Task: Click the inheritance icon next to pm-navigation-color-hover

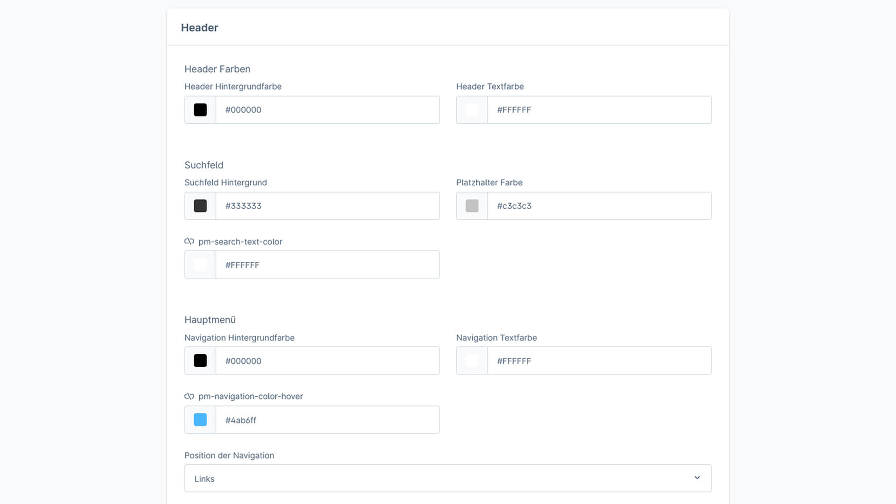Action: [x=189, y=396]
